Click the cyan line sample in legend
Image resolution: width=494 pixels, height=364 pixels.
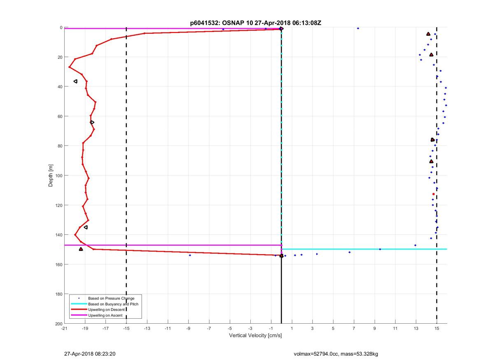79,304
